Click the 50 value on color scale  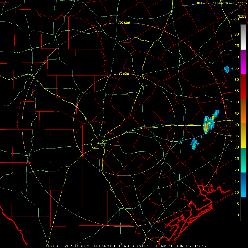coord(237,102)
